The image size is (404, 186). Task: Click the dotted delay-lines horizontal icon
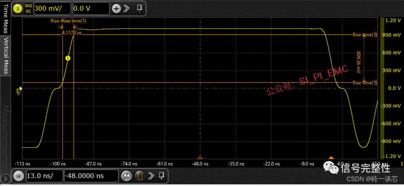(x=140, y=176)
